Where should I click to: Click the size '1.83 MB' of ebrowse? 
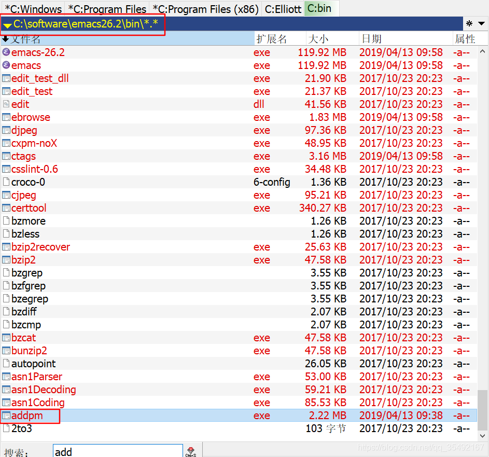point(327,117)
